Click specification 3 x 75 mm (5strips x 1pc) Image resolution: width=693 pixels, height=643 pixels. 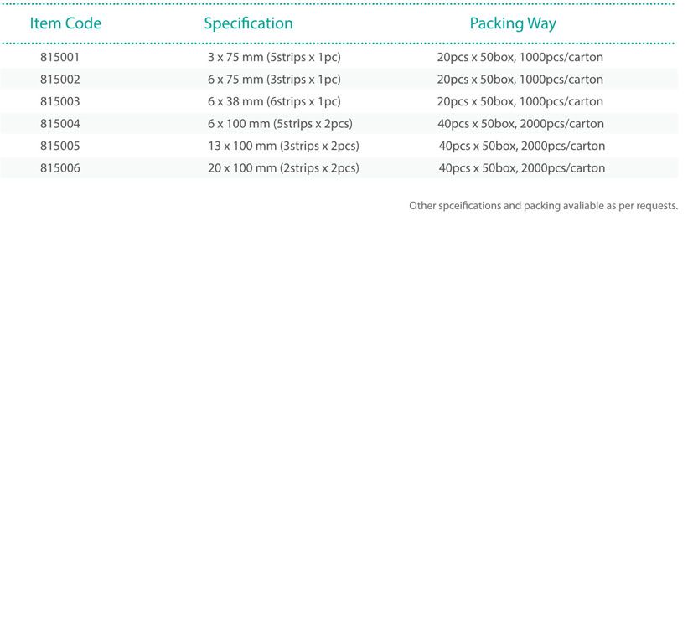[x=274, y=58]
